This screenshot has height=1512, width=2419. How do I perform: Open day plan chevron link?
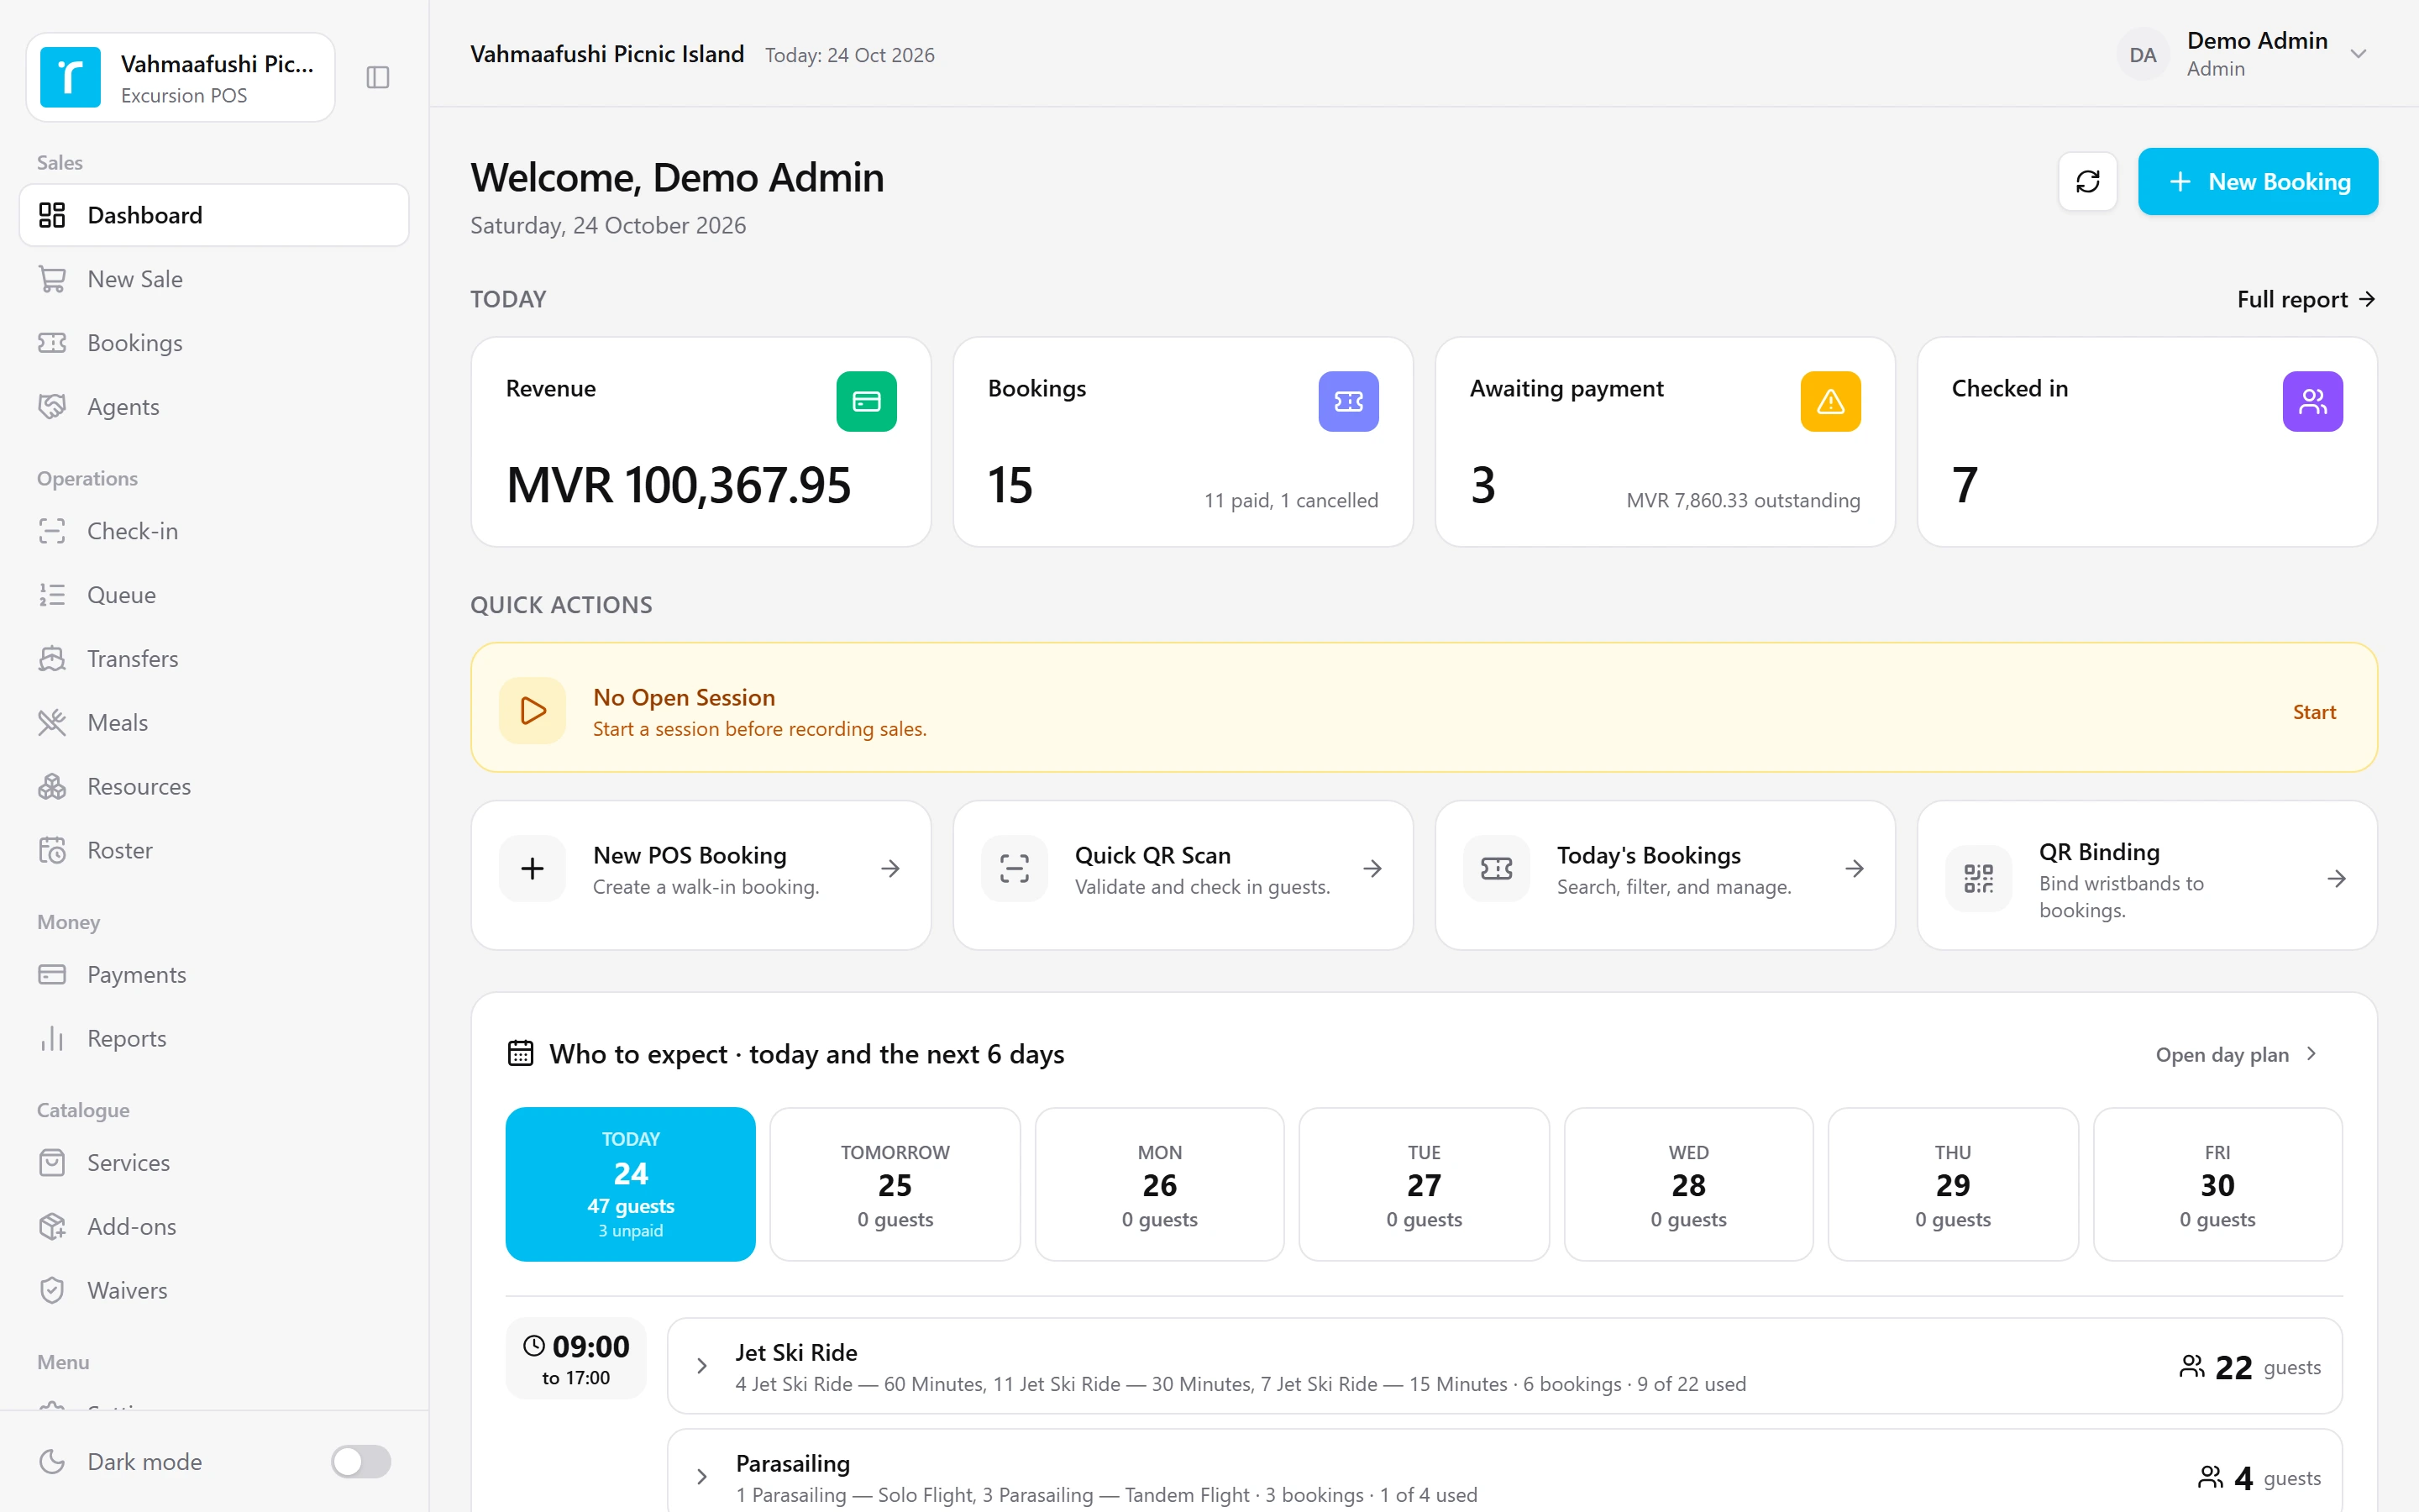(2236, 1054)
